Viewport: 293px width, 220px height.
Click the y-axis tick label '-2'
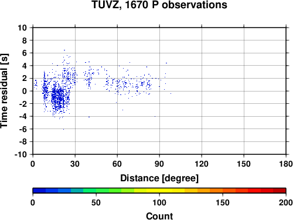click(23, 104)
